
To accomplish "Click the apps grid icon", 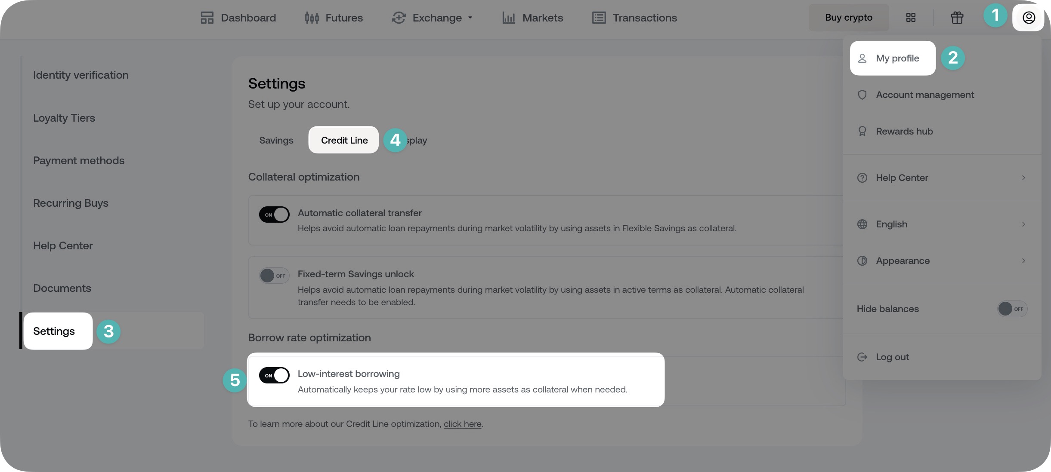I will click(x=911, y=18).
